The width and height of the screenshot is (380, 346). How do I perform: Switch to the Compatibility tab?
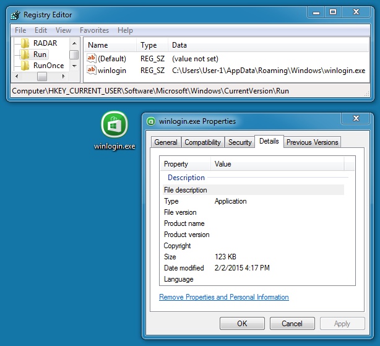pos(202,142)
